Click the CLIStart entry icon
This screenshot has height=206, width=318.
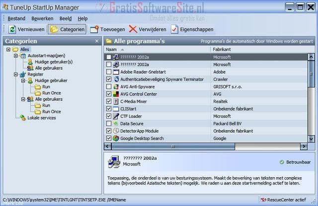point(116,109)
